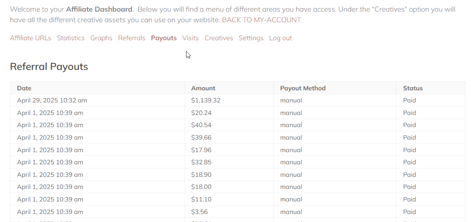471x222 pixels.
Task: Follow the BACK TO MY-ACCOUNT link
Action: (x=261, y=20)
